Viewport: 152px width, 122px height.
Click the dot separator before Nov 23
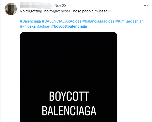coord(53,6)
